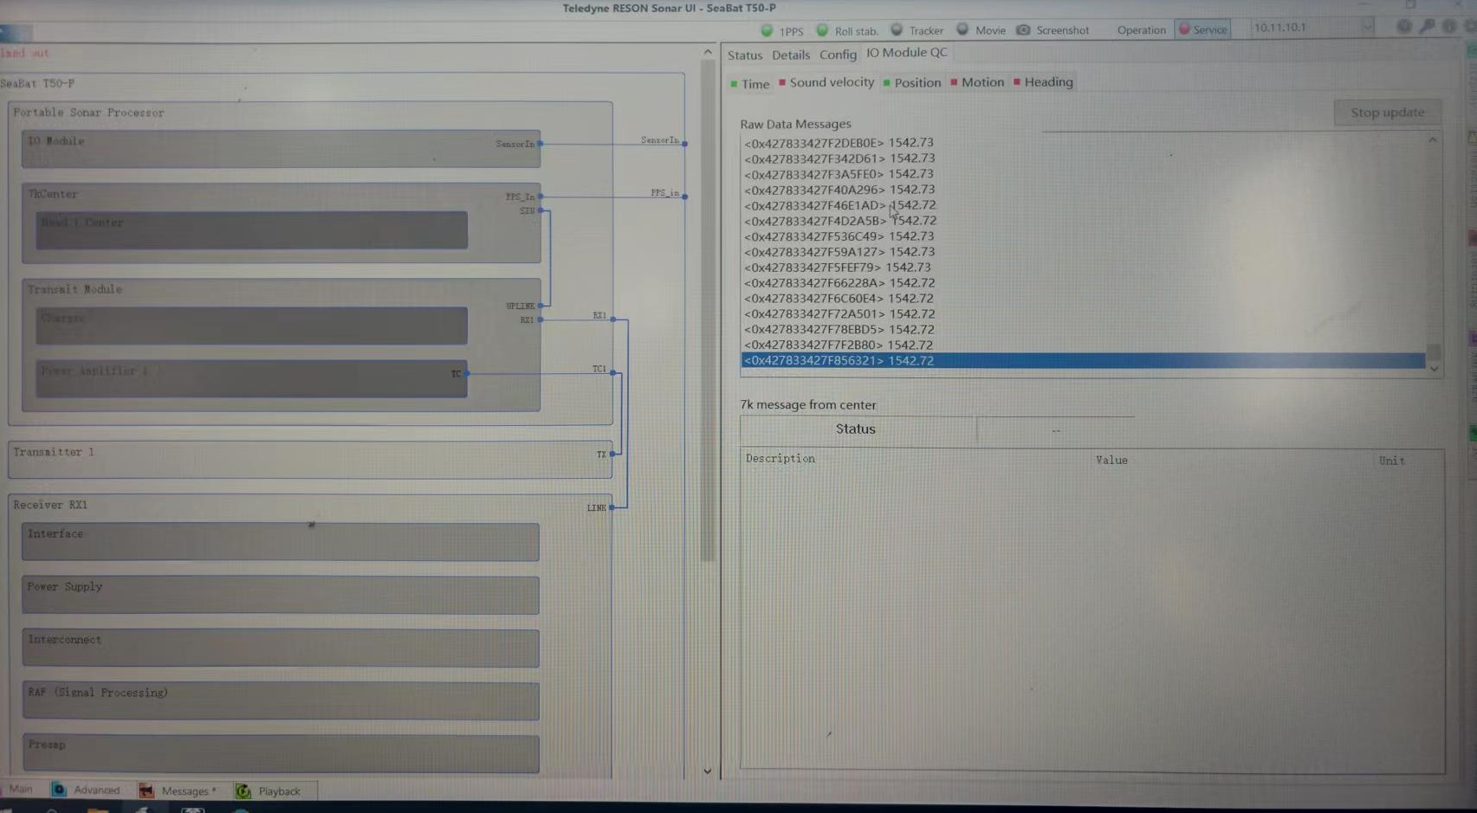Open the Details tab
Viewport: 1477px width, 813px height.
click(x=791, y=55)
